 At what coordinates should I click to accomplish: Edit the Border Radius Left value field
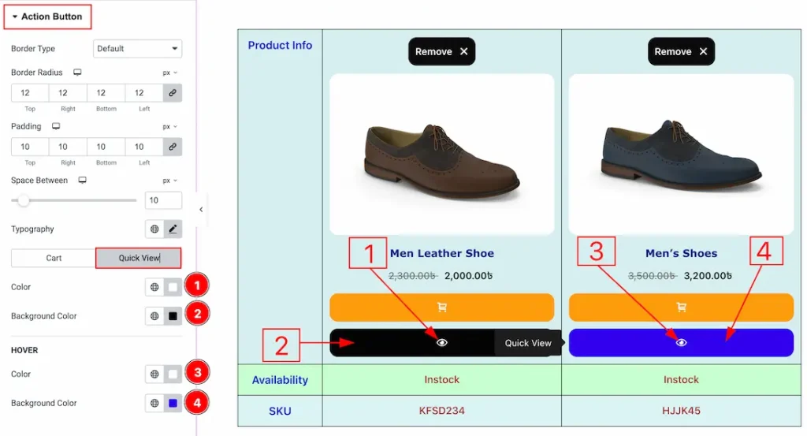point(144,93)
